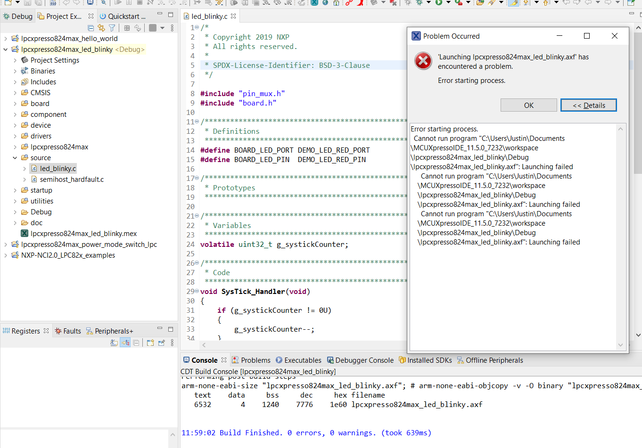Expand the CMSIS folder
Viewport: 642px width, 448px height.
click(x=15, y=93)
